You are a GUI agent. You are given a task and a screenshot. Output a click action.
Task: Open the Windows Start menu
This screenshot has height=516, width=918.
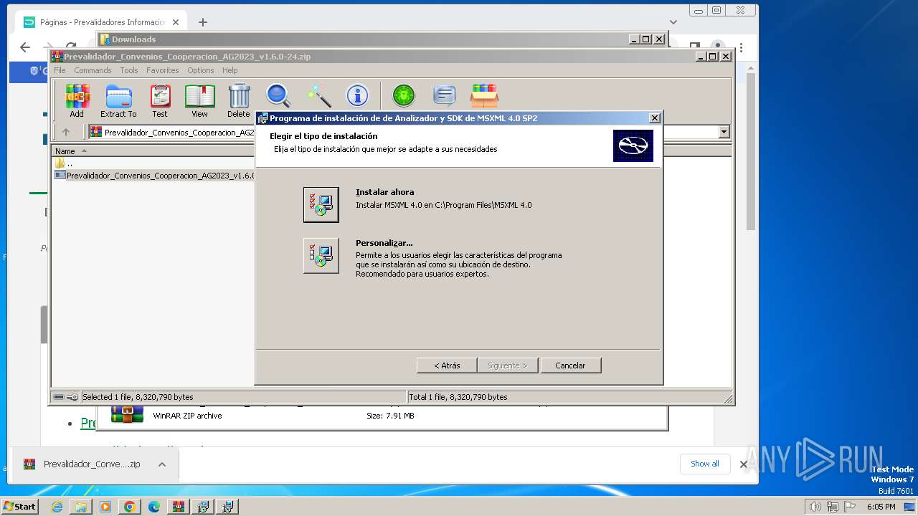(x=20, y=507)
